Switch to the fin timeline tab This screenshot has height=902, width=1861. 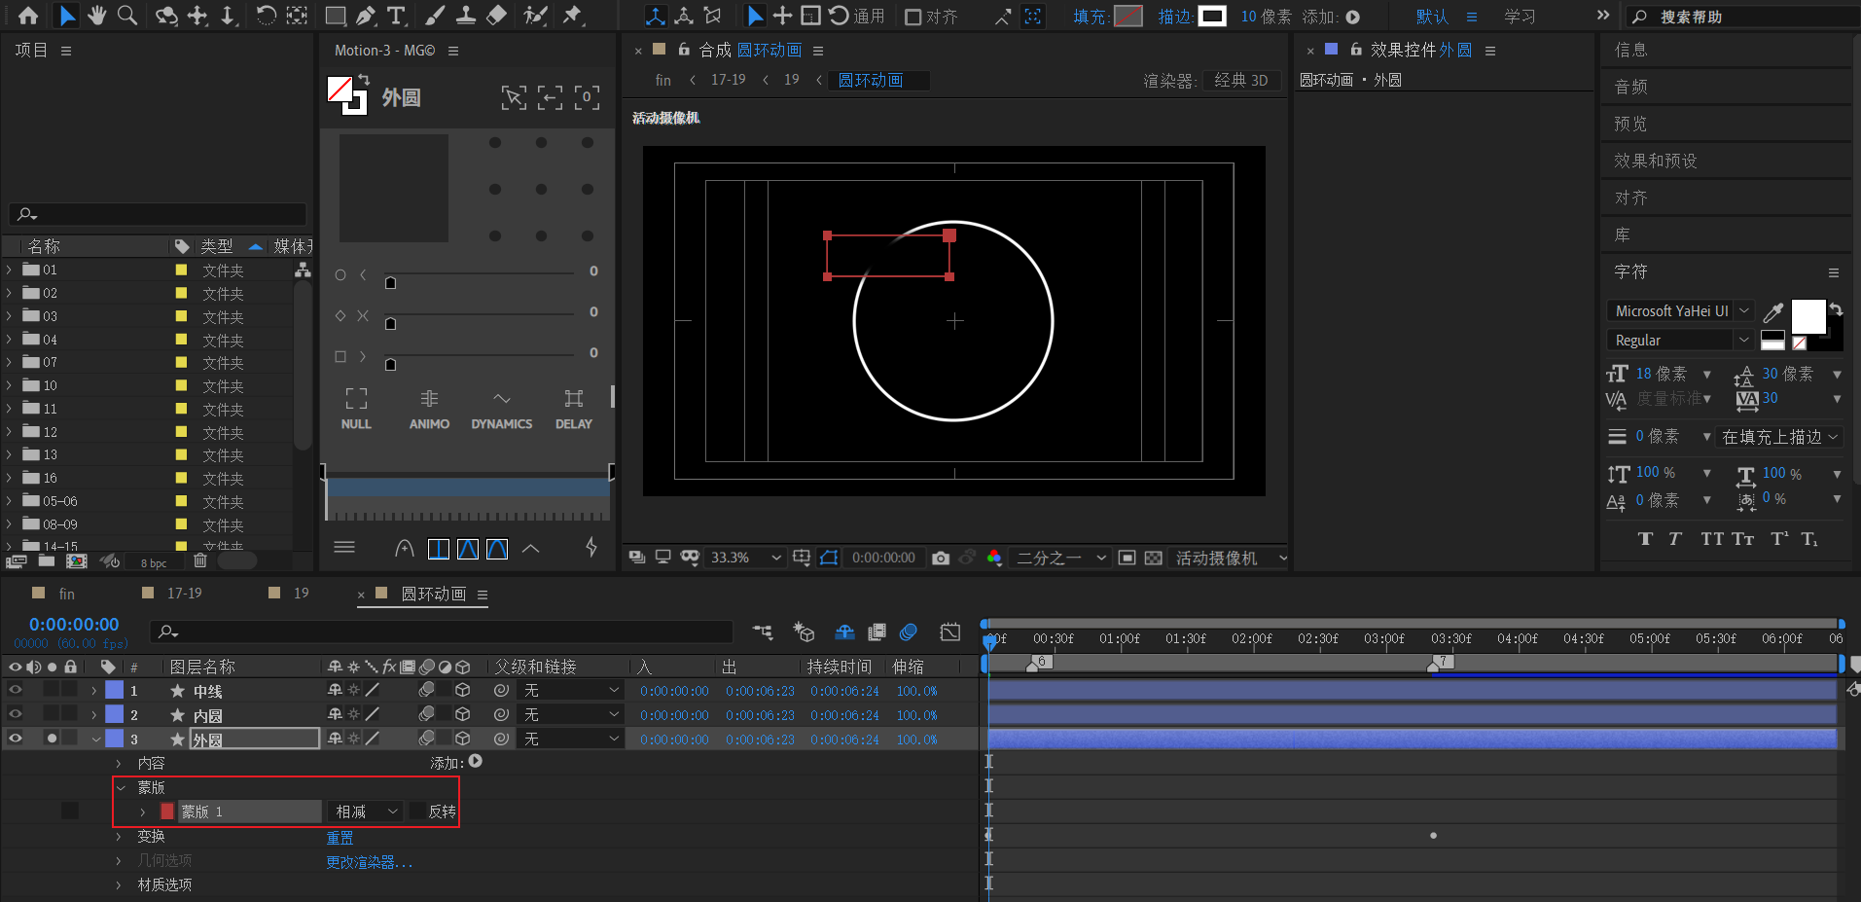pyautogui.click(x=66, y=594)
